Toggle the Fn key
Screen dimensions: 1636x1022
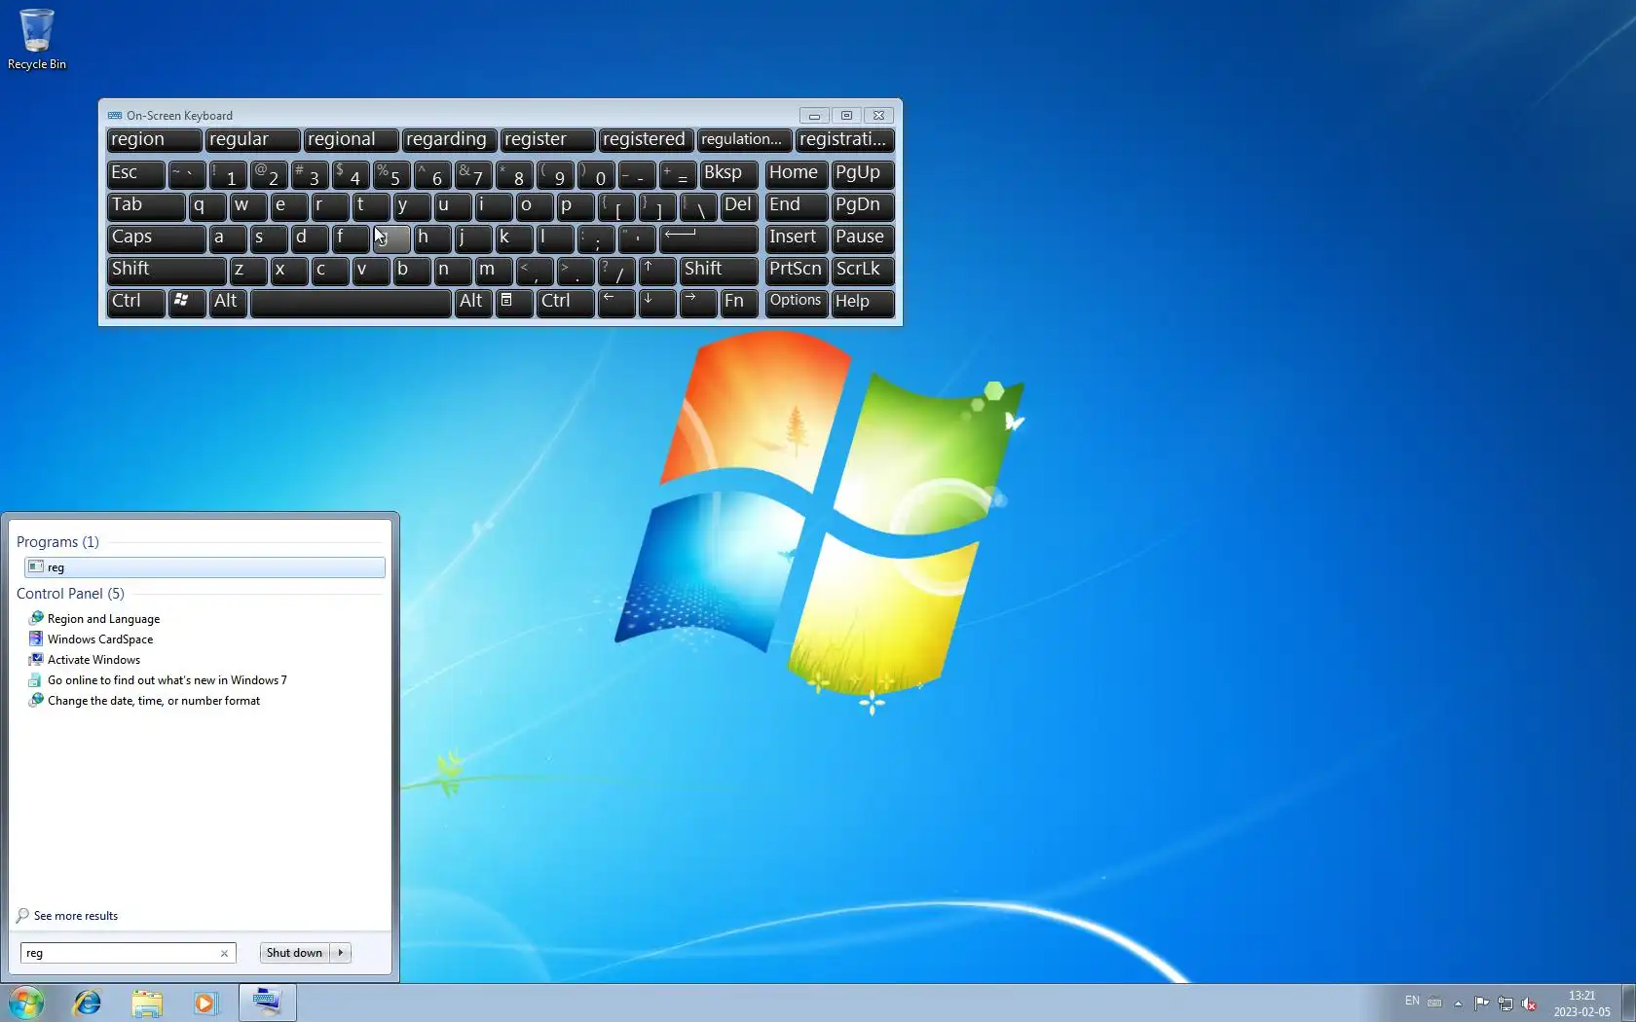[739, 303]
